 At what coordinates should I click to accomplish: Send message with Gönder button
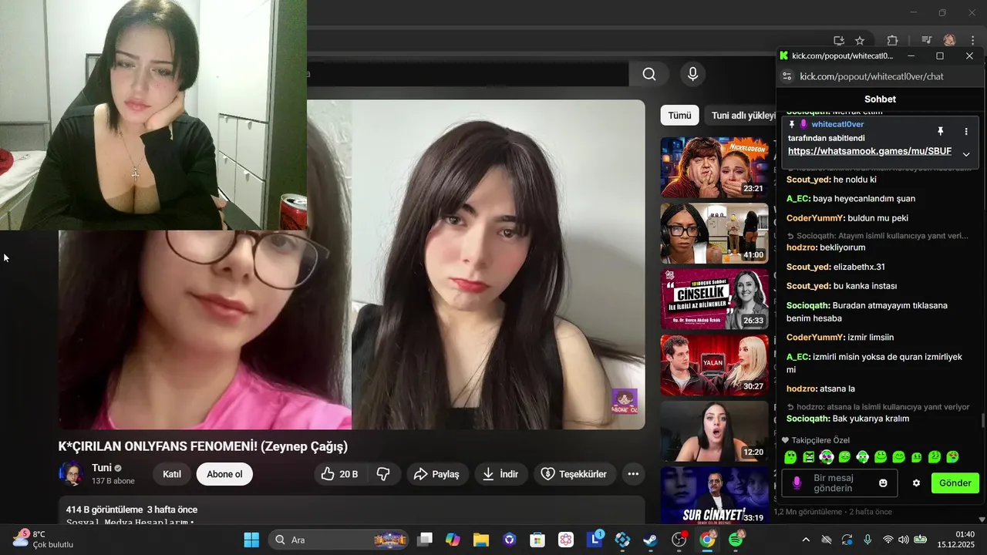pos(955,483)
